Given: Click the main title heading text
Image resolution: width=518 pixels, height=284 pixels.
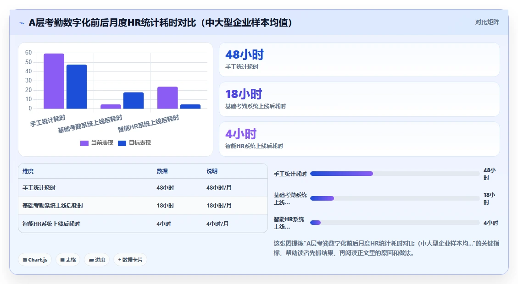Looking at the screenshot, I should point(160,23).
